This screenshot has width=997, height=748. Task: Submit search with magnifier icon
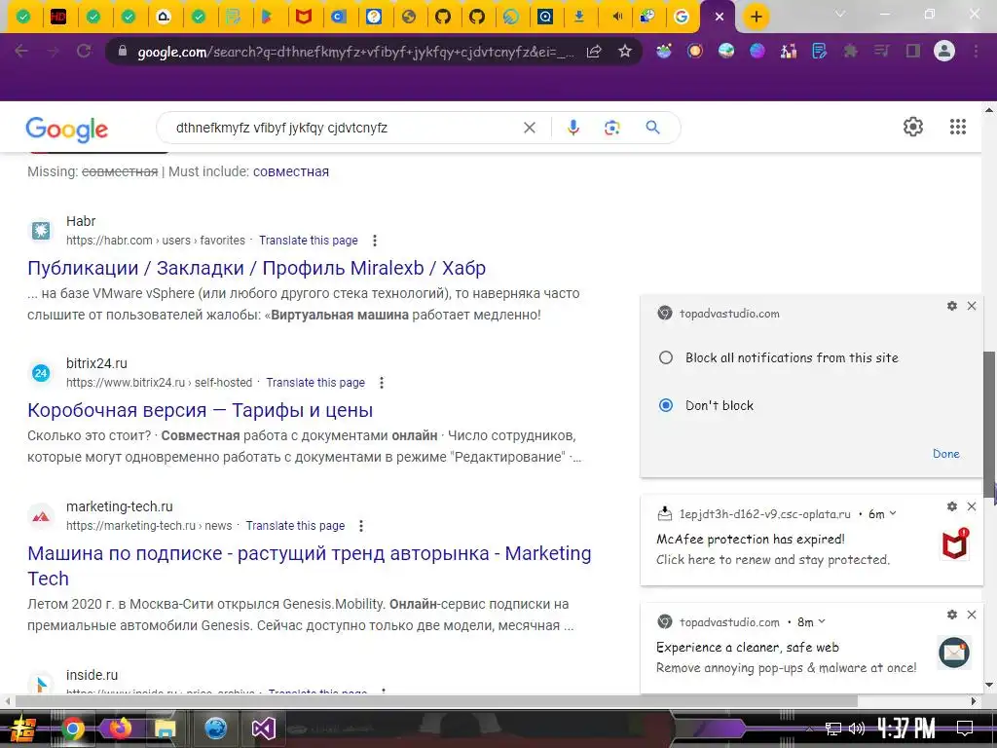[652, 128]
